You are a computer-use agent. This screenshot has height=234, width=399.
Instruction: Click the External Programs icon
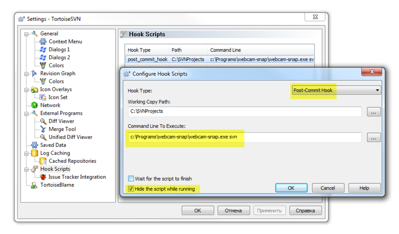(34, 113)
